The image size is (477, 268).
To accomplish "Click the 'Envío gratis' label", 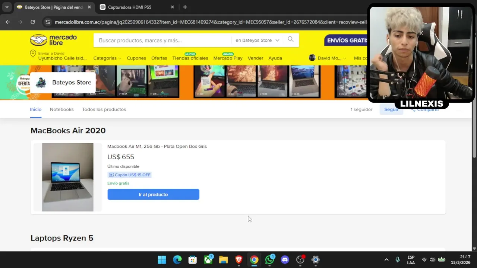I will tap(118, 183).
